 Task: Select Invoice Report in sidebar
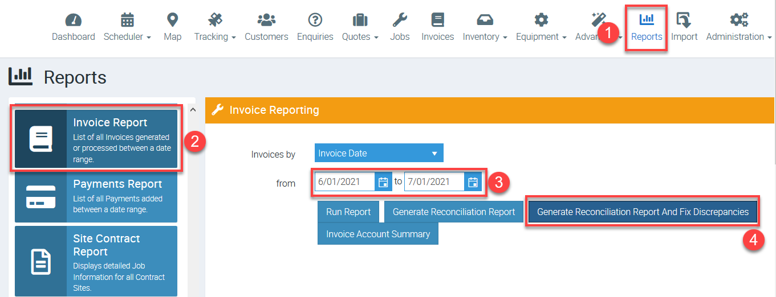coord(96,139)
